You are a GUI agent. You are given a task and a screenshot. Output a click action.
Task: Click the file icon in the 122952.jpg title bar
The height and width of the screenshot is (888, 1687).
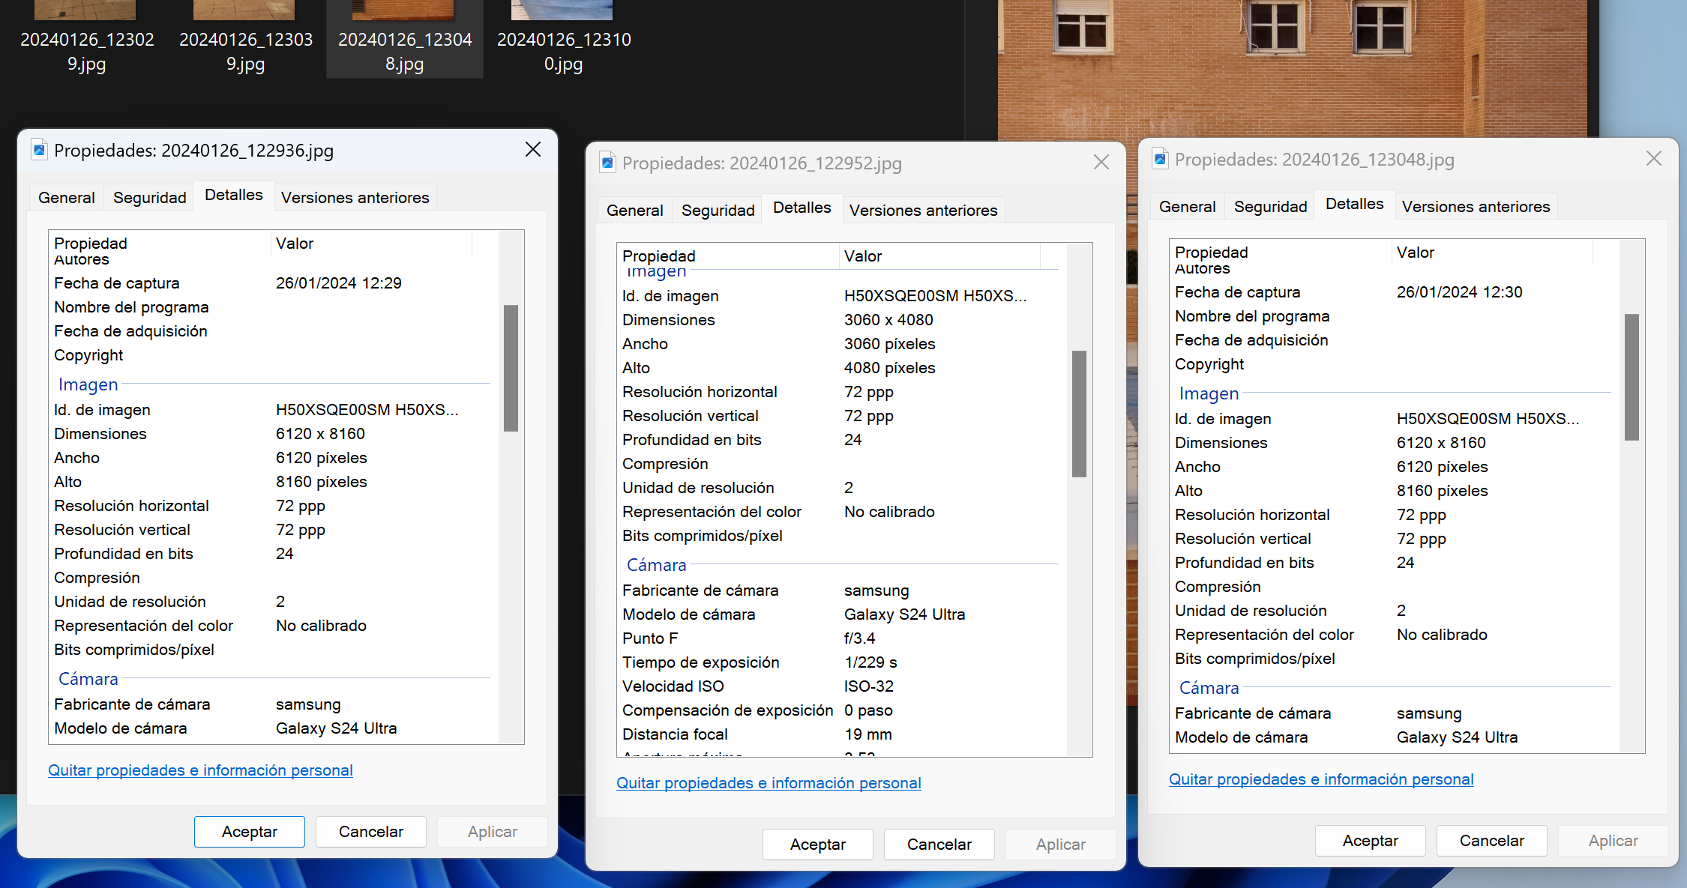(607, 163)
